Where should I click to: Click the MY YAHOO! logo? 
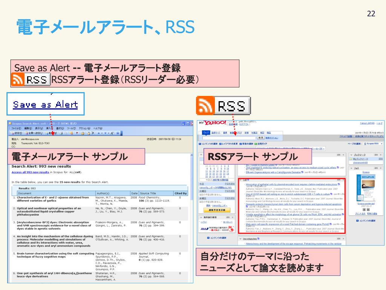coord(213,123)
